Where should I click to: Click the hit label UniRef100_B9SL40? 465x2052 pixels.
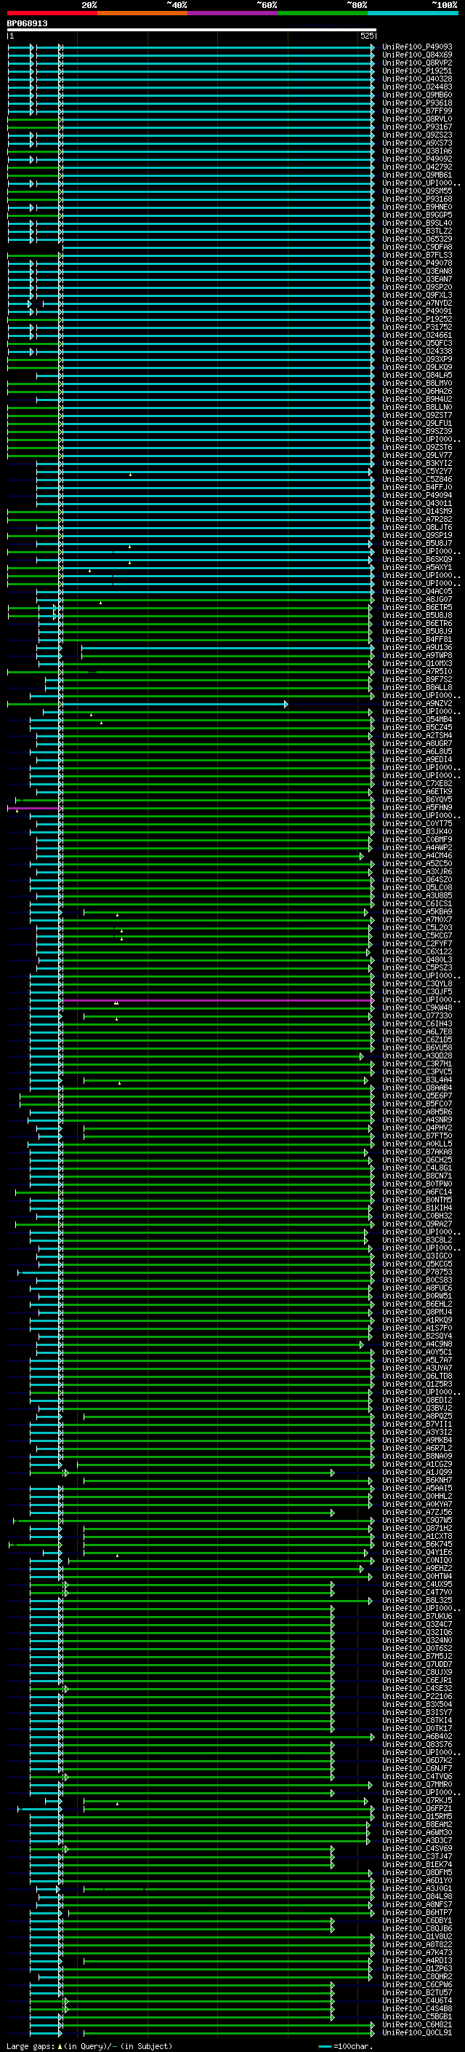coord(417,223)
